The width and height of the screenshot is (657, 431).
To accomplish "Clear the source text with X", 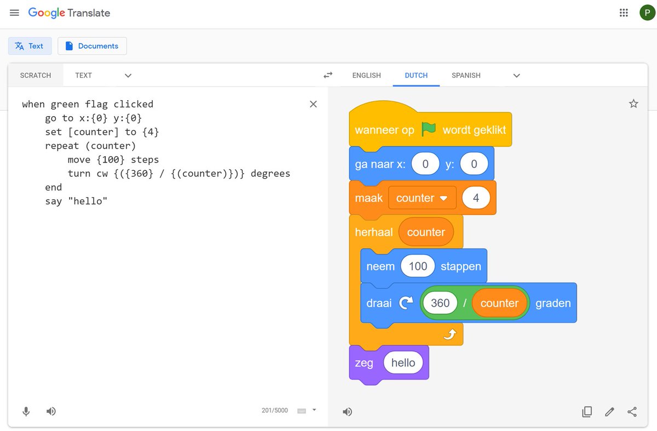I will [313, 104].
